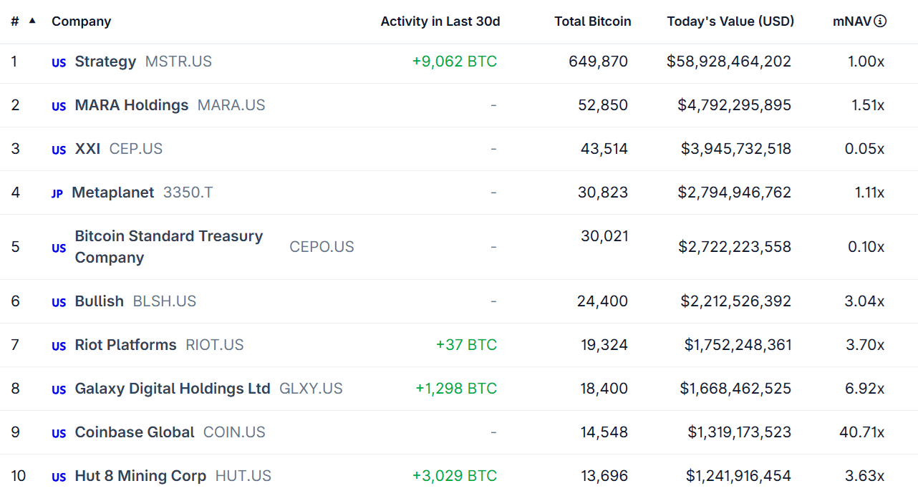Viewport: 918px width, 496px height.
Task: Click the US flag next to Bullish
Action: click(x=58, y=301)
